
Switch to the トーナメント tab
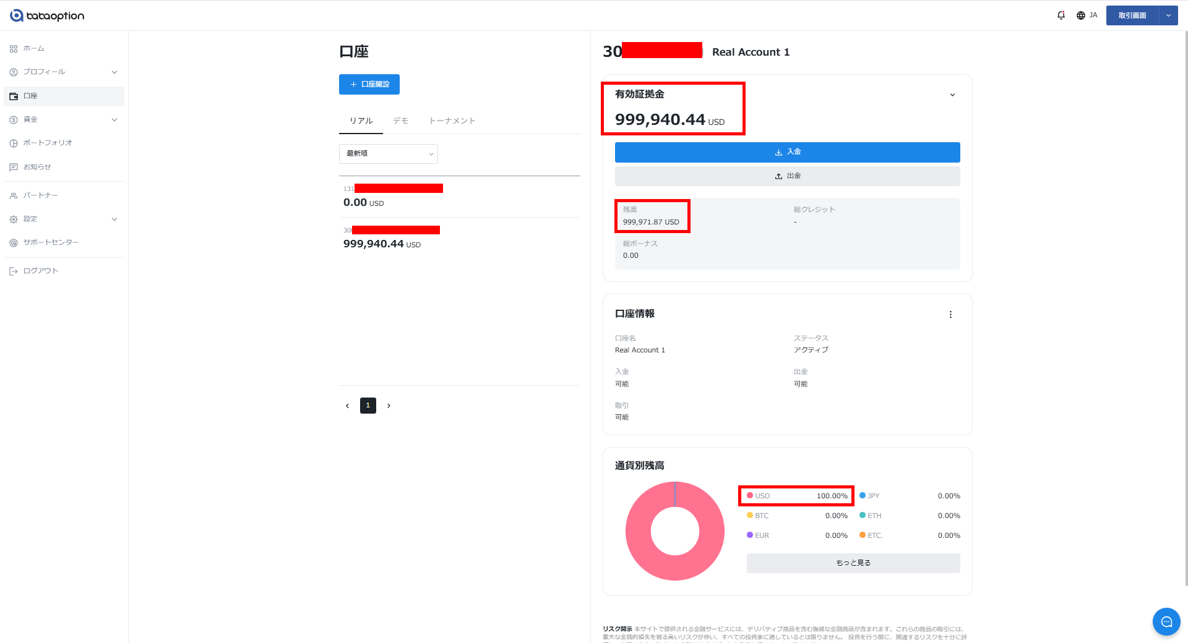pyautogui.click(x=452, y=121)
